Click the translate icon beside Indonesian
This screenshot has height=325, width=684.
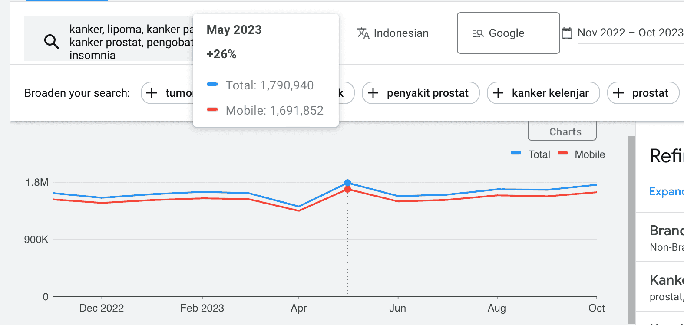(363, 33)
